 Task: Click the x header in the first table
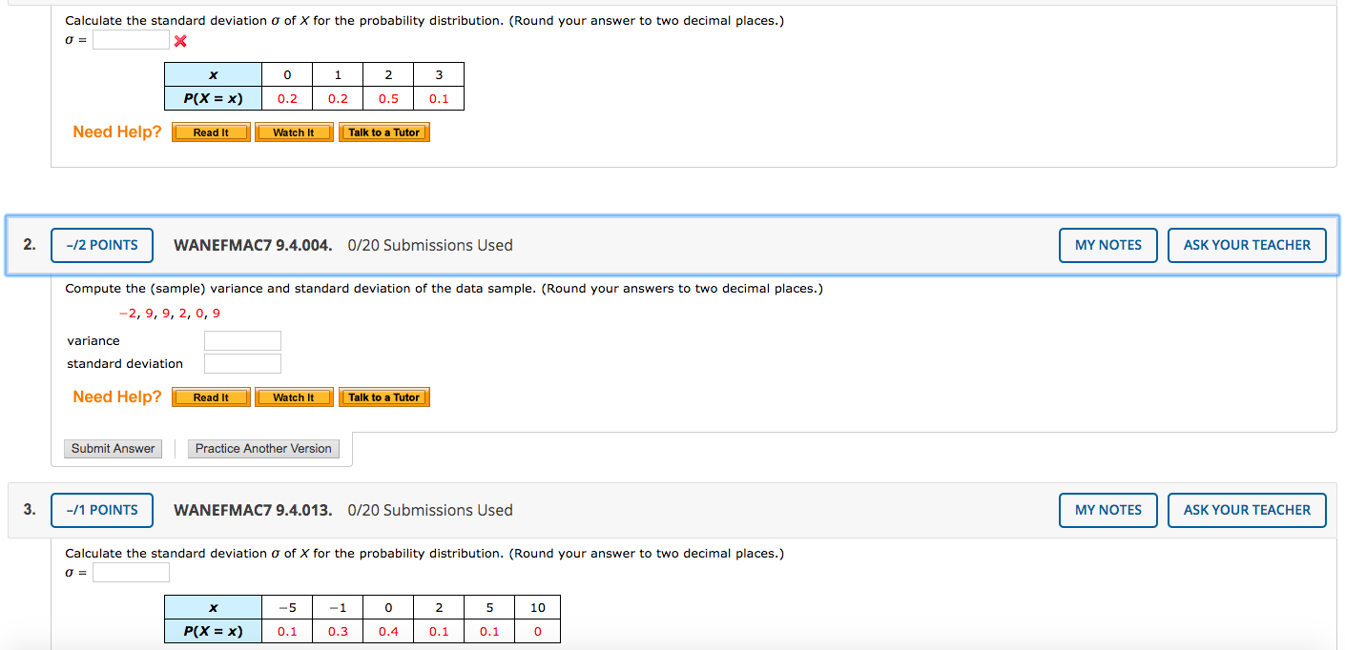coord(214,74)
